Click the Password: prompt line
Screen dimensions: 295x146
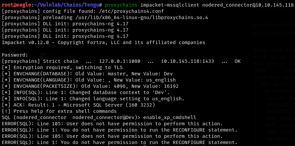15,55
